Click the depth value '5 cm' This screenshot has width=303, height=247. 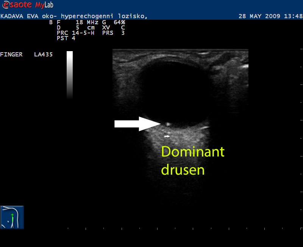(85, 28)
